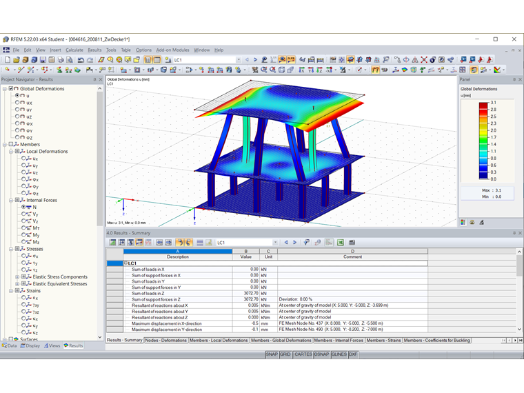Collapse the Stresses tree node

(x=11, y=250)
